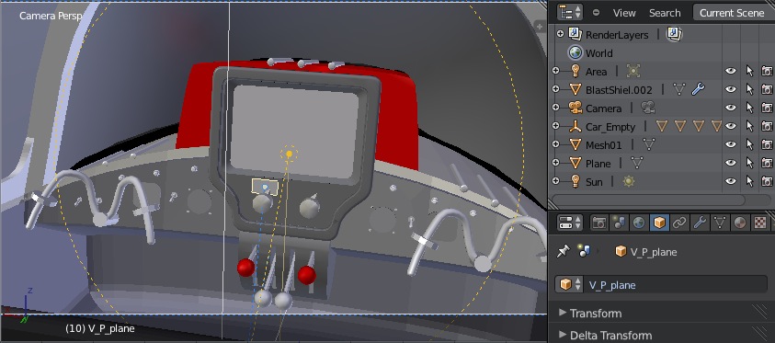Expand the Car_Empty tree item
775x343 pixels.
click(555, 127)
